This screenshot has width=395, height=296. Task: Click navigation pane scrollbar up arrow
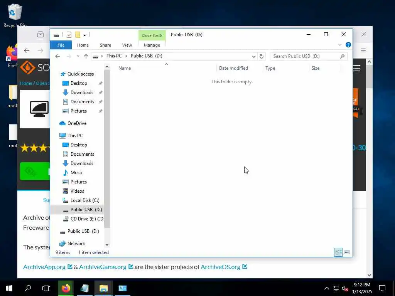point(107,67)
